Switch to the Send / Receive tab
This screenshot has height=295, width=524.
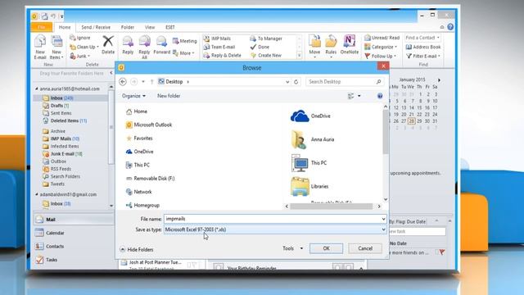(96, 27)
